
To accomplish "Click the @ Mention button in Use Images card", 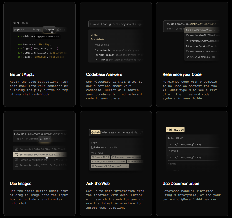I will 31,139.
